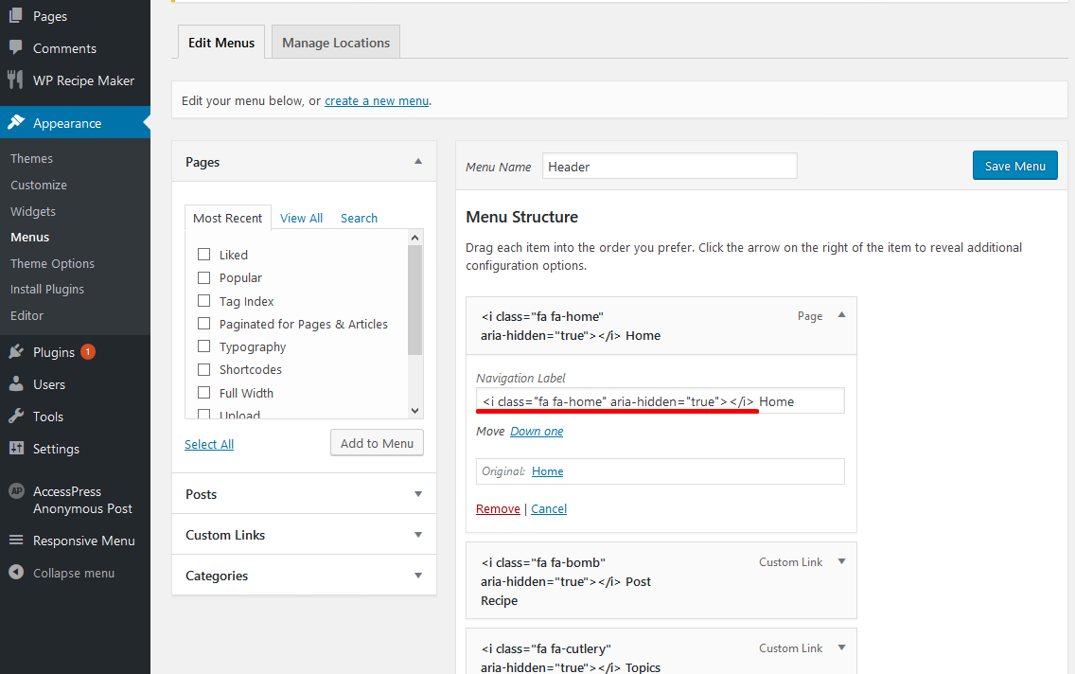Screen dimensions: 1075x674
Task: Expand the Custom Links section
Action: pos(418,535)
